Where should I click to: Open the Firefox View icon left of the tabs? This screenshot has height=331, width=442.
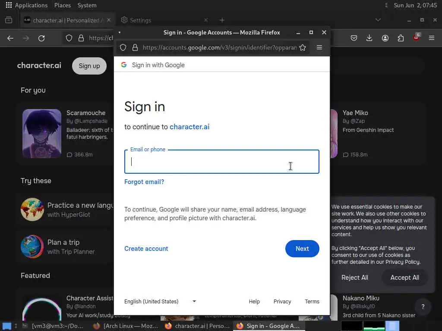[9, 20]
